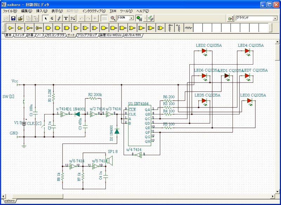Viewport: 281px width, 205px height.
Task: Place a buffer gate from the component bar
Action: point(11,27)
